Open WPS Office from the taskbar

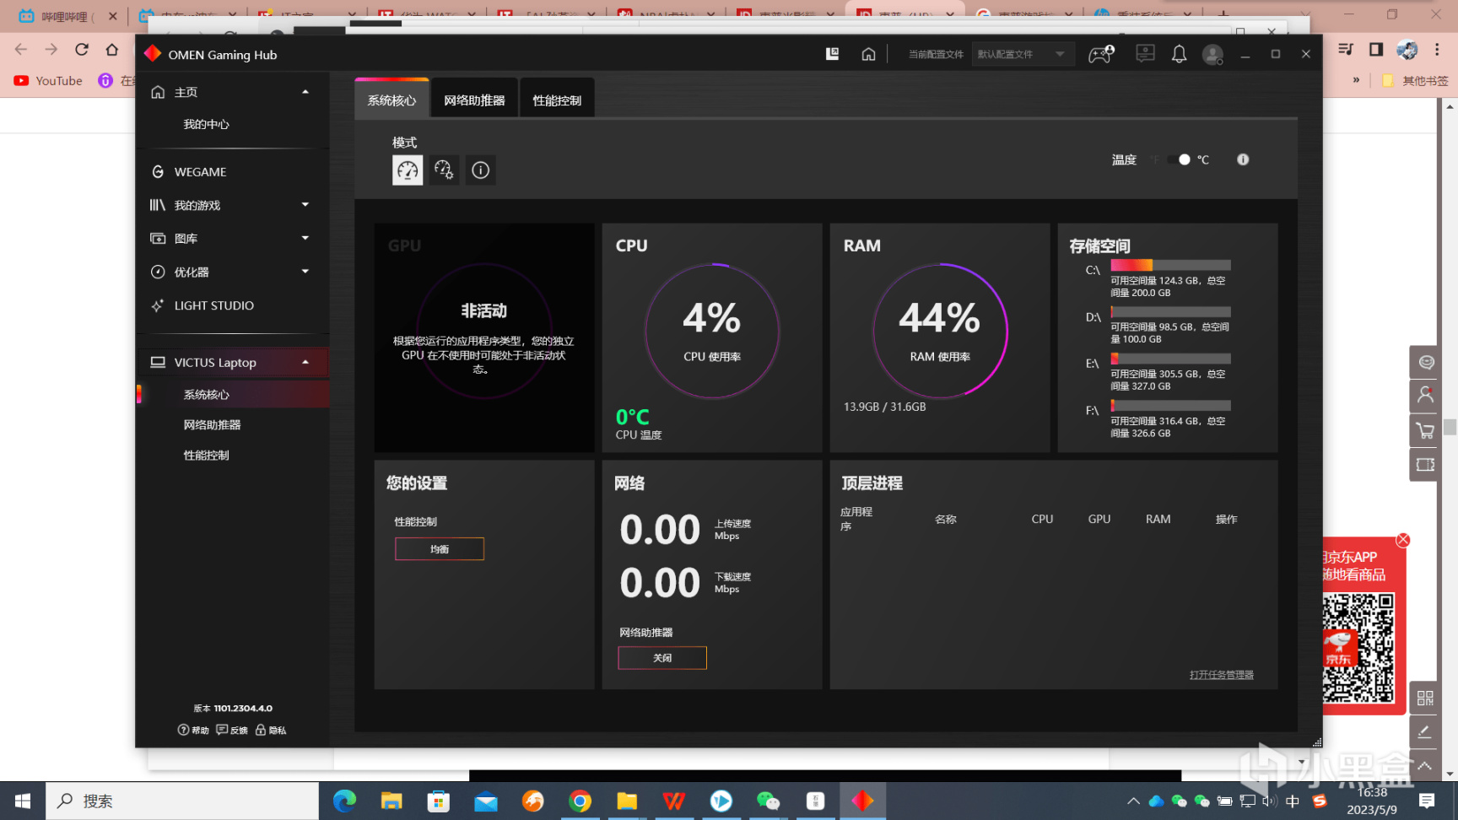pos(673,801)
